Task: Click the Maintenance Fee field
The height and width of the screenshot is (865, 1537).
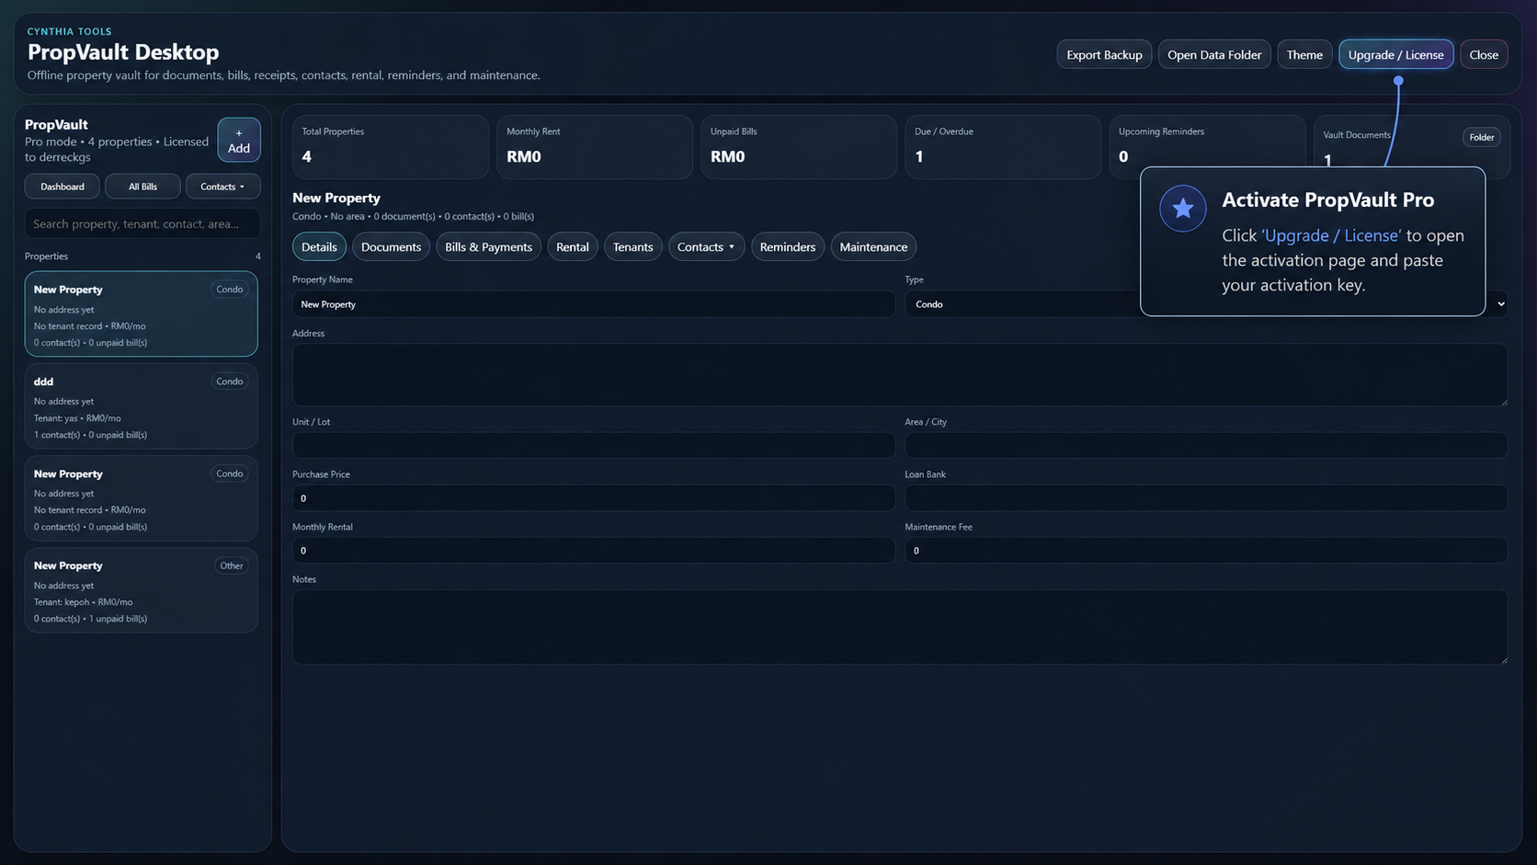Action: [x=1206, y=550]
